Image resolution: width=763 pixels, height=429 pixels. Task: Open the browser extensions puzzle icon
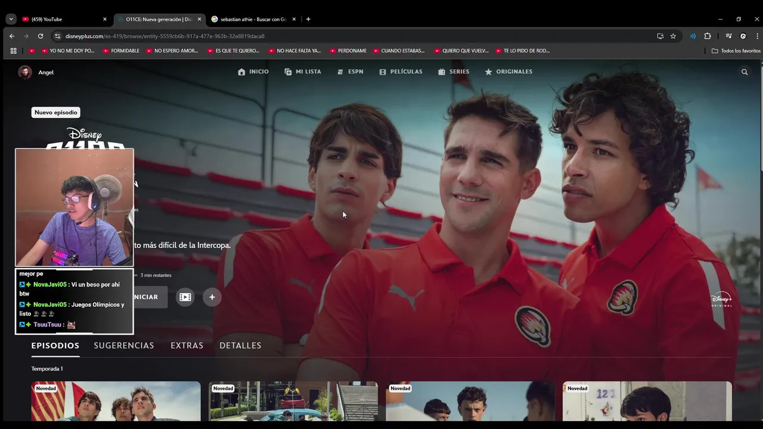coord(708,36)
